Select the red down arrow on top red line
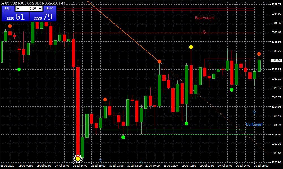283x169 pixels. 73,10
